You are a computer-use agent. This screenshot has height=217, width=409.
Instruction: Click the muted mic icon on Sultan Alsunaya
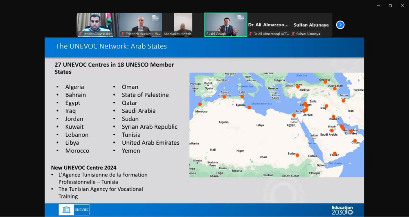[x=293, y=34]
